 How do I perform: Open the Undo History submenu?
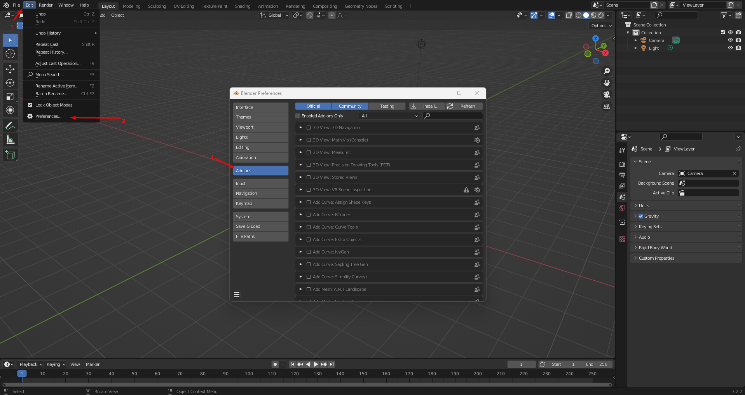(61, 33)
